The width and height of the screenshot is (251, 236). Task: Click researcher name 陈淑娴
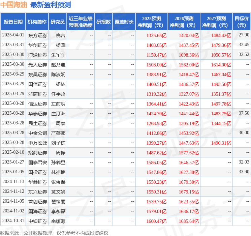click(58, 75)
